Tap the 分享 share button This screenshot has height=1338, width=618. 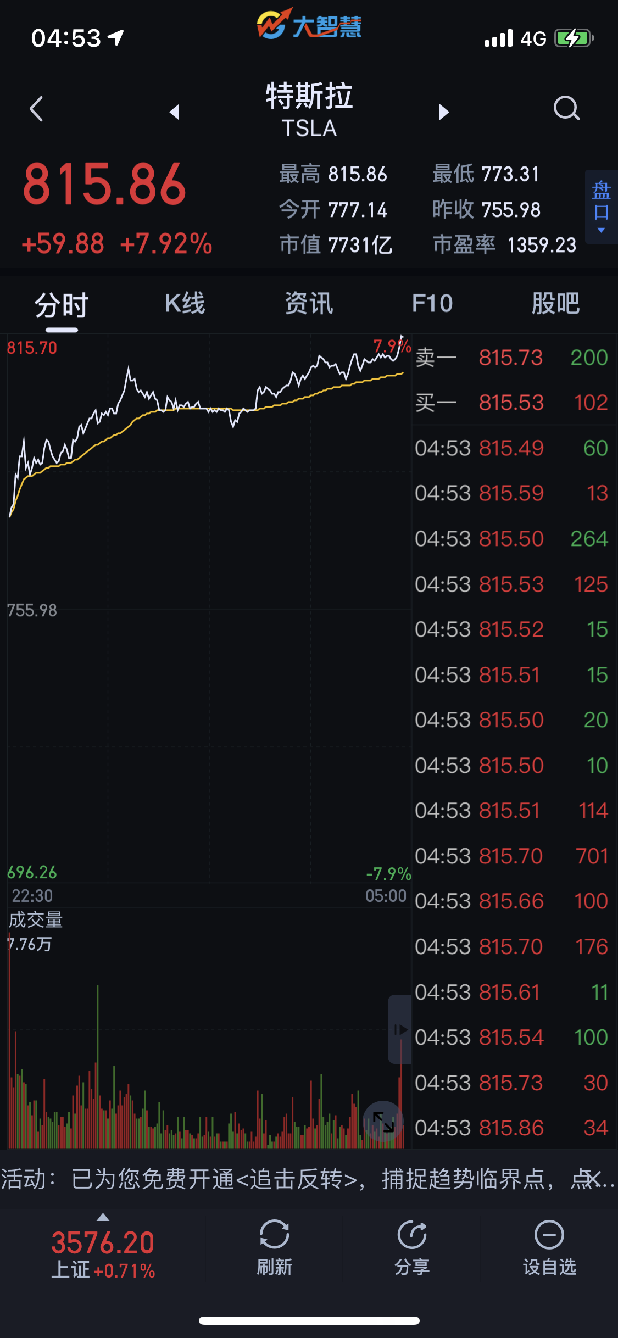(411, 1248)
